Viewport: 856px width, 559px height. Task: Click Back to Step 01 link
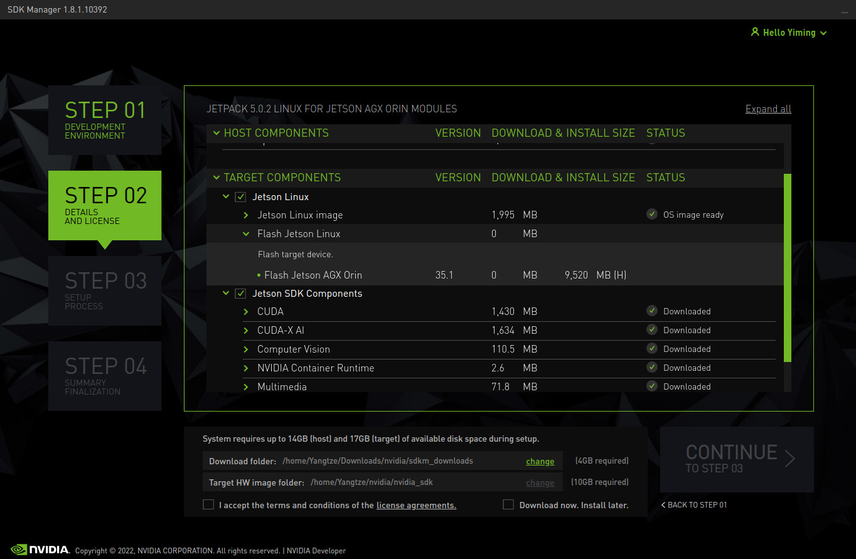(x=694, y=504)
